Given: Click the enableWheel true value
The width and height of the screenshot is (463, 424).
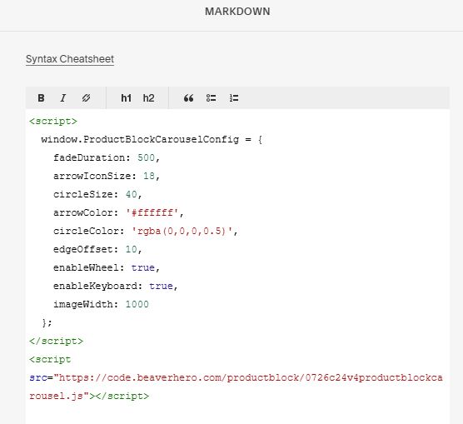Looking at the screenshot, I should click(143, 267).
